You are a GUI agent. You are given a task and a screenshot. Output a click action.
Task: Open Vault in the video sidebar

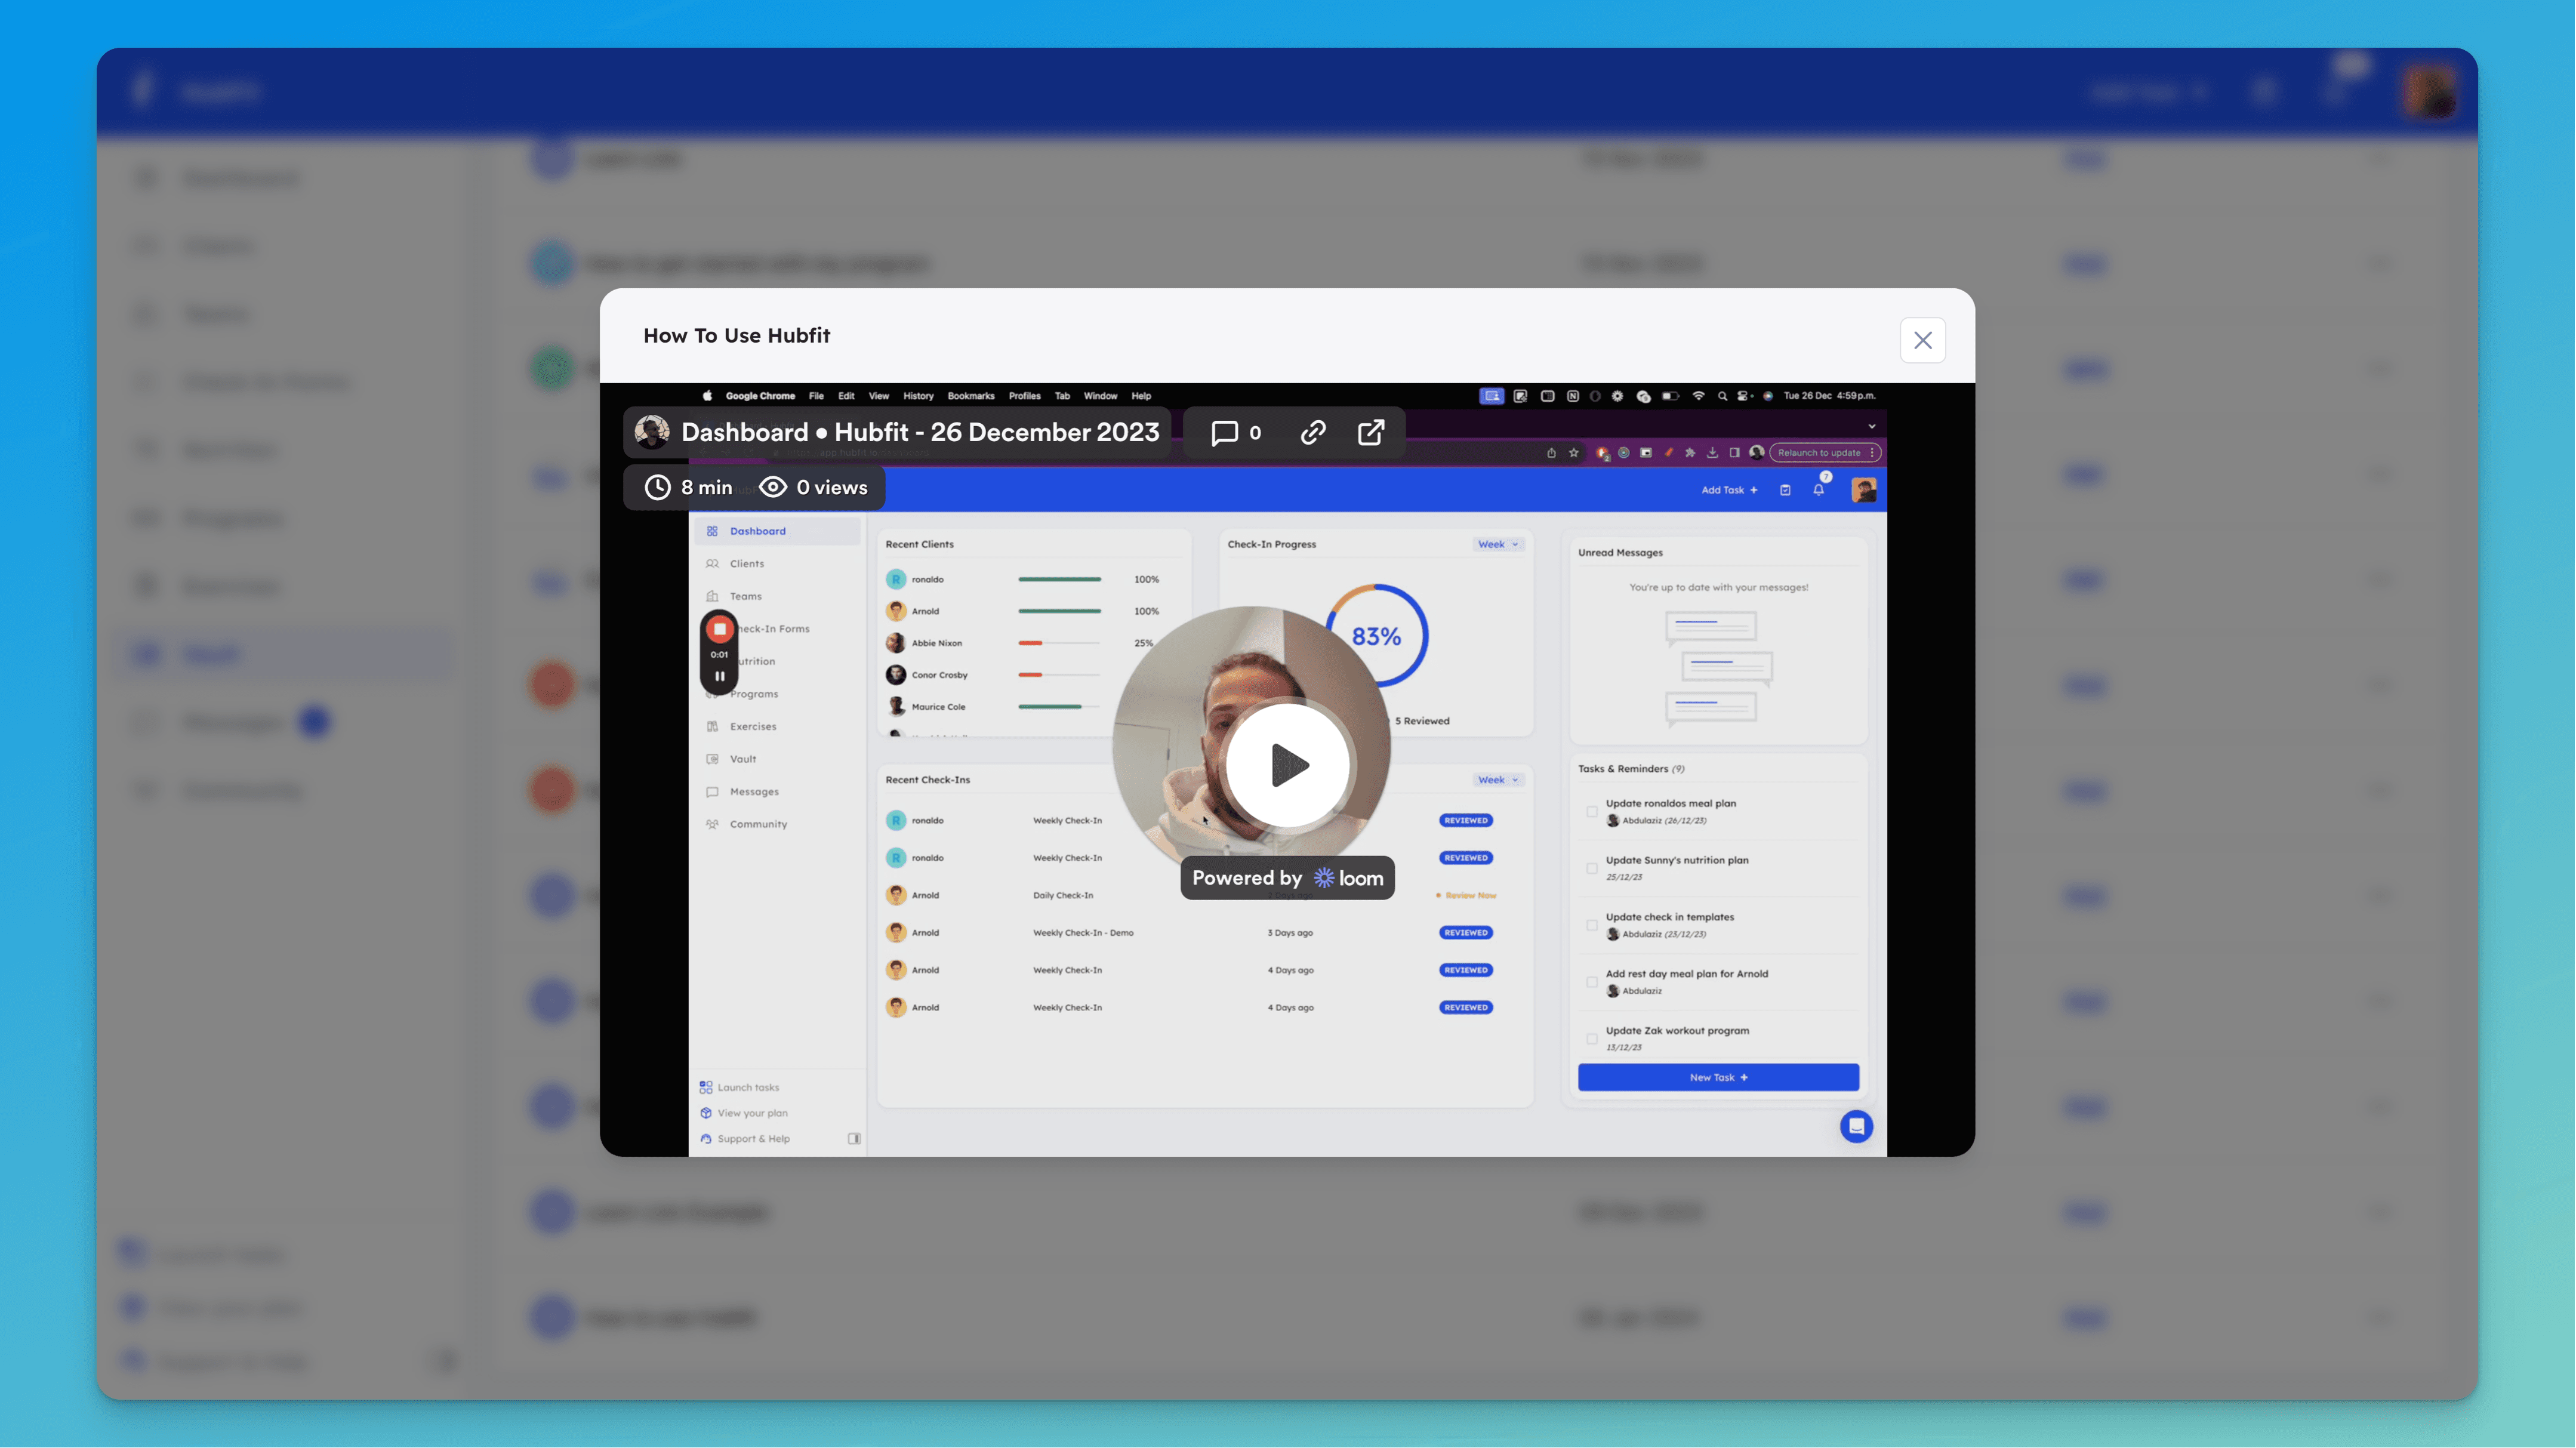(x=742, y=759)
